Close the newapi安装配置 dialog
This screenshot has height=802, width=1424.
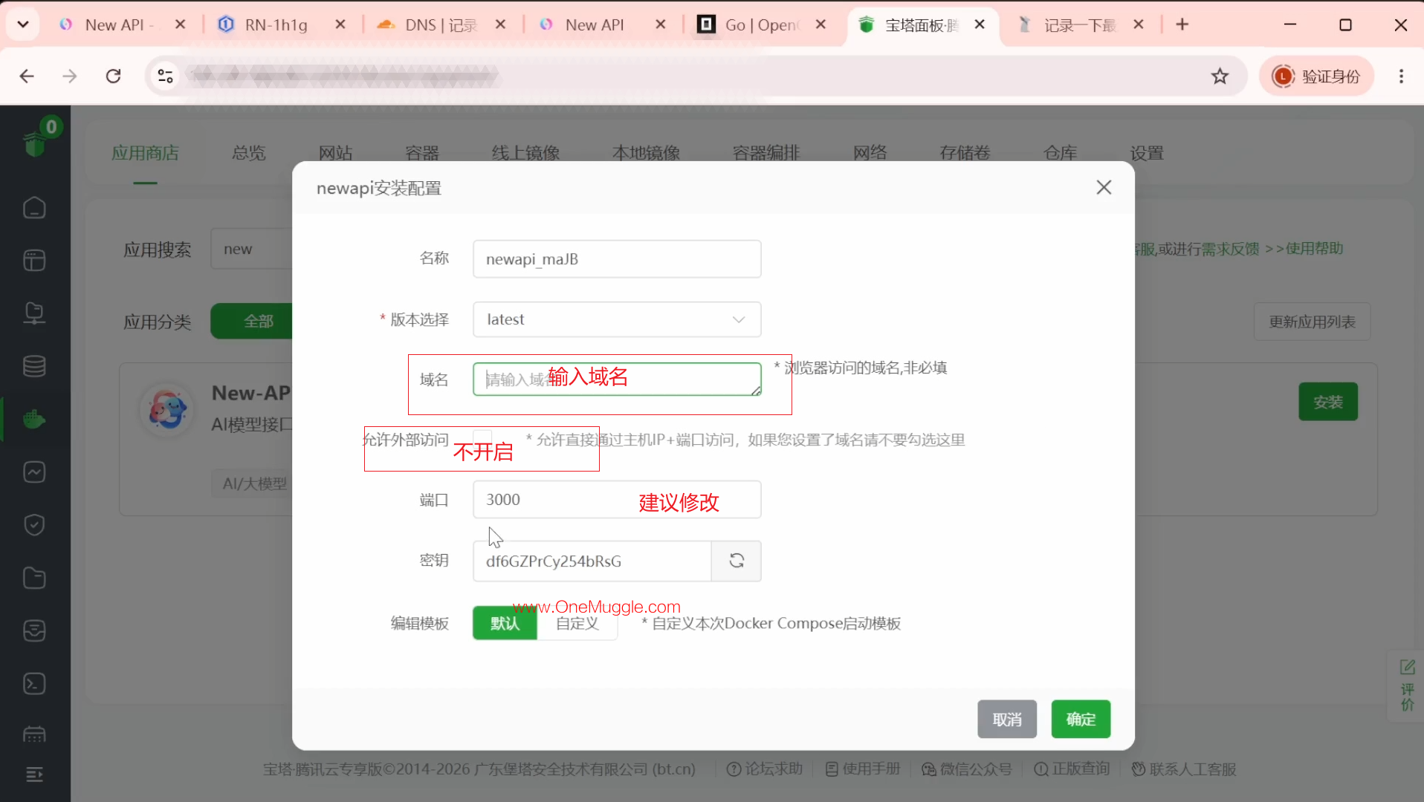(x=1104, y=187)
